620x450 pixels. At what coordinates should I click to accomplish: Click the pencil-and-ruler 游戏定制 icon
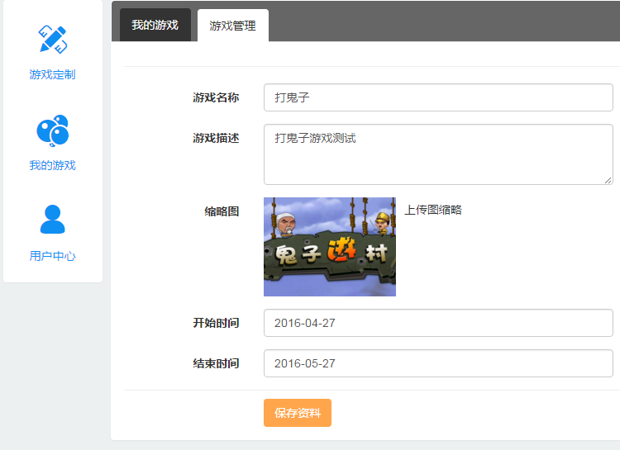click(53, 40)
